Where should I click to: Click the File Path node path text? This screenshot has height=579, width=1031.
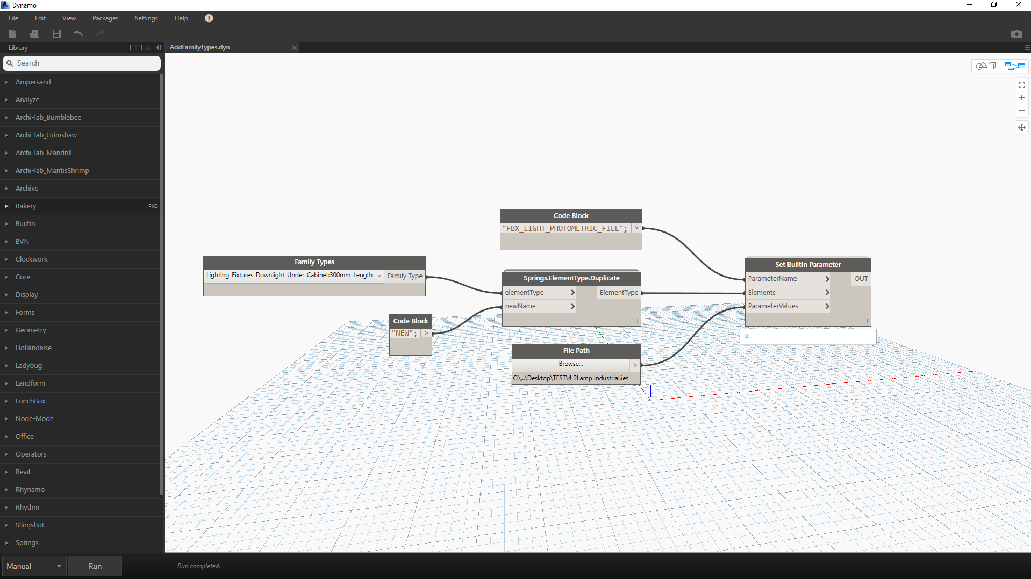tap(571, 378)
